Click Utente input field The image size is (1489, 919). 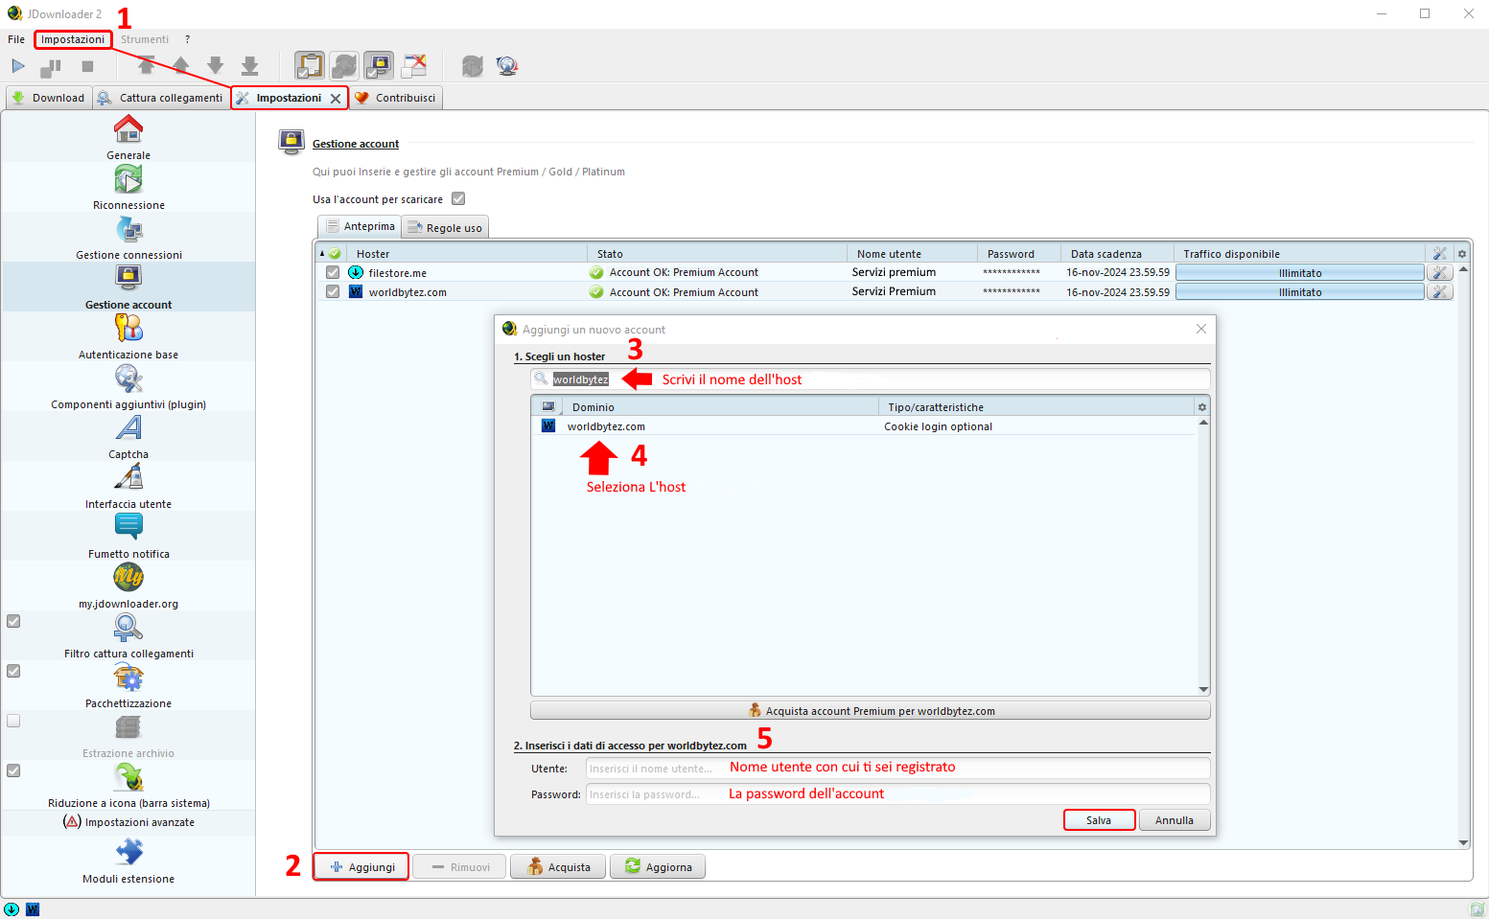[897, 768]
